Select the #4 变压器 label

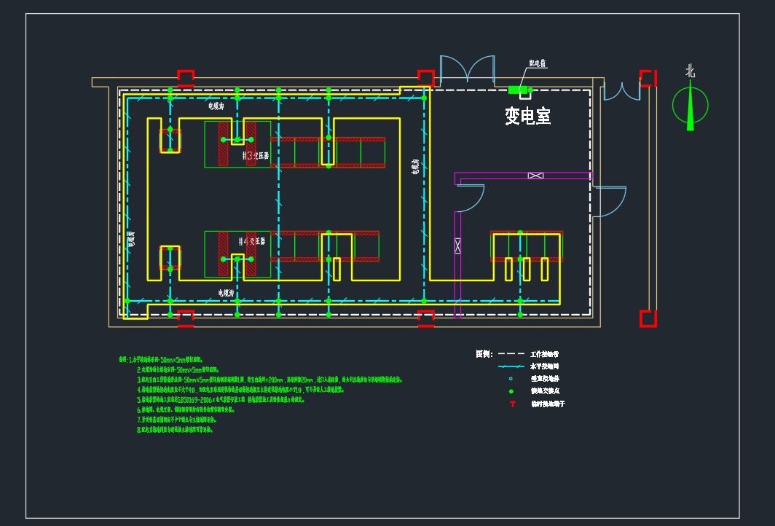[x=251, y=241]
